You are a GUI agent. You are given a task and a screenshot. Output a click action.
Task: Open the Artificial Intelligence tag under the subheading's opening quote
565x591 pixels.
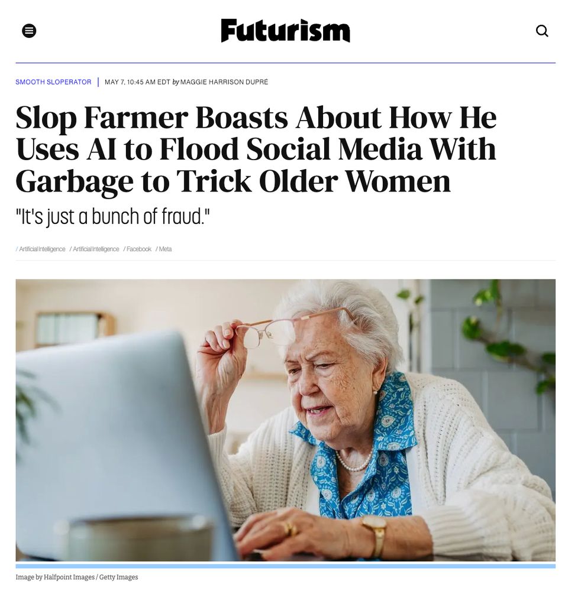pos(42,249)
